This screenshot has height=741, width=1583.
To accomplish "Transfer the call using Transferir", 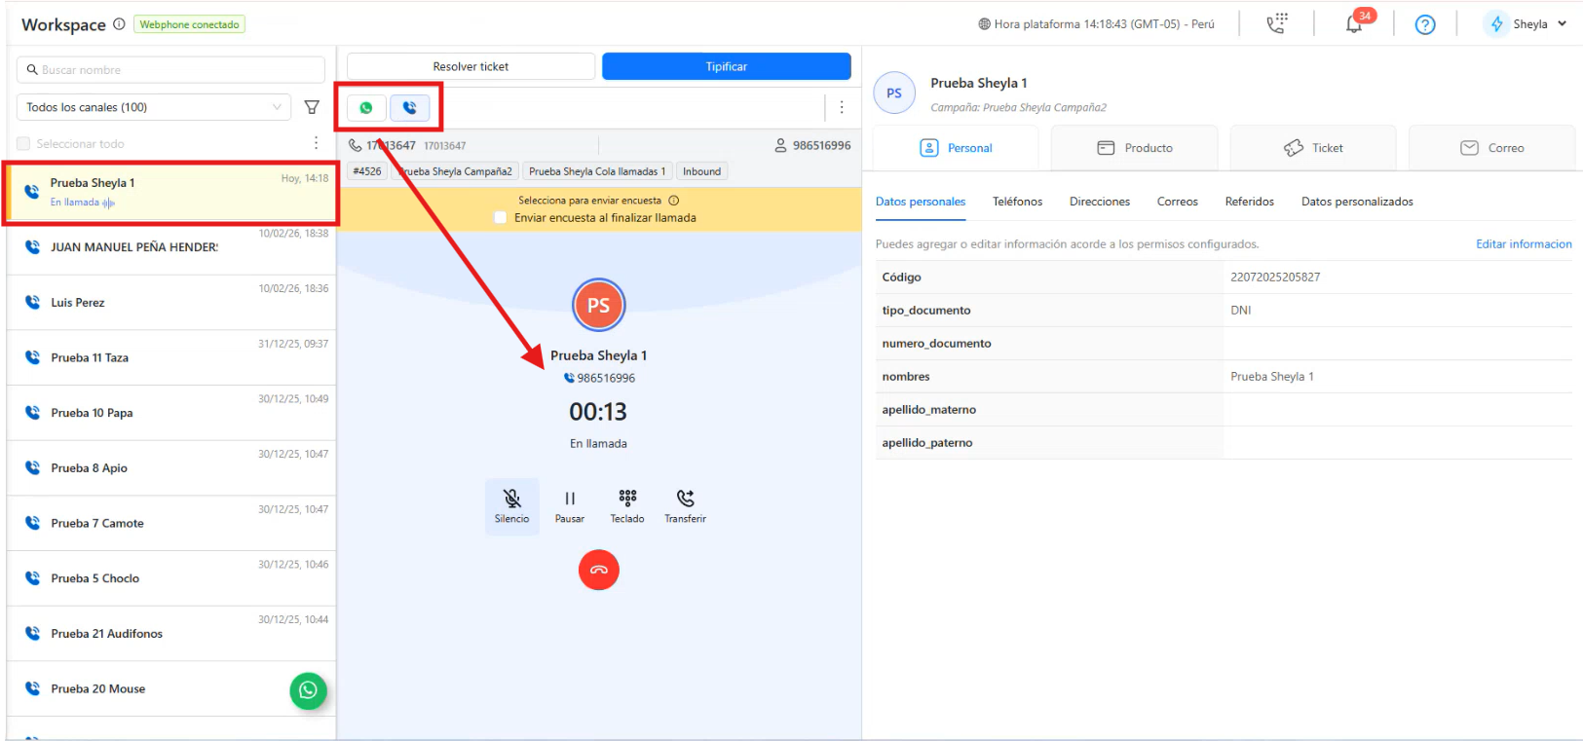I will pyautogui.click(x=685, y=505).
